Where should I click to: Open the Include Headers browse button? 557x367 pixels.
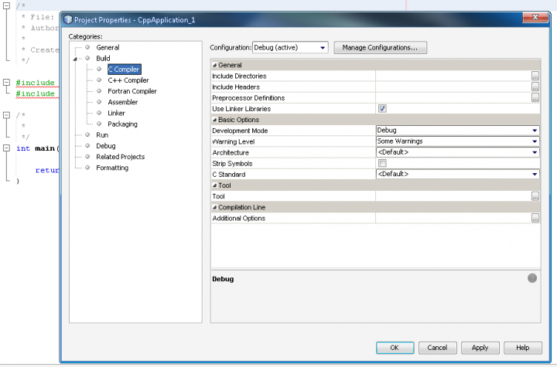[535, 87]
